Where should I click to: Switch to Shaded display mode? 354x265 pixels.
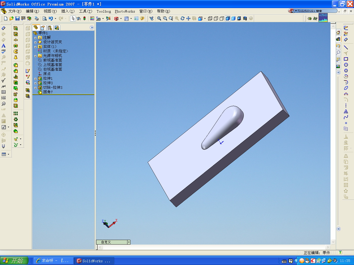[233, 18]
